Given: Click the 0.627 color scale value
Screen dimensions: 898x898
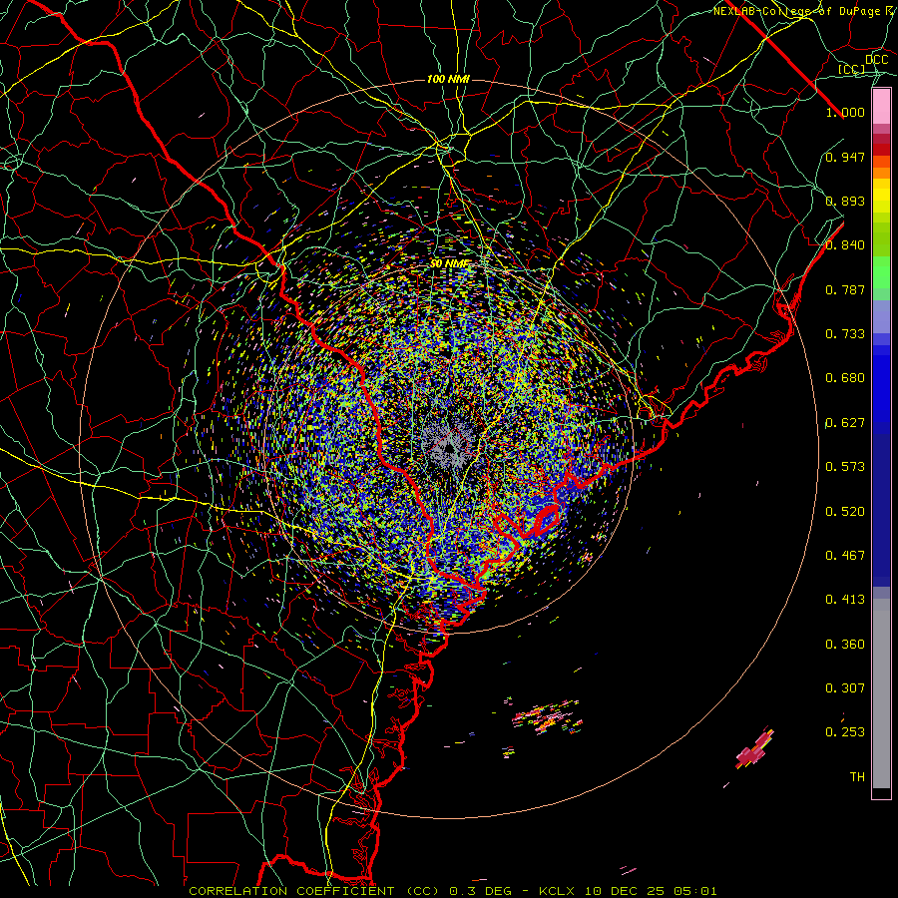Looking at the screenshot, I should point(845,423).
